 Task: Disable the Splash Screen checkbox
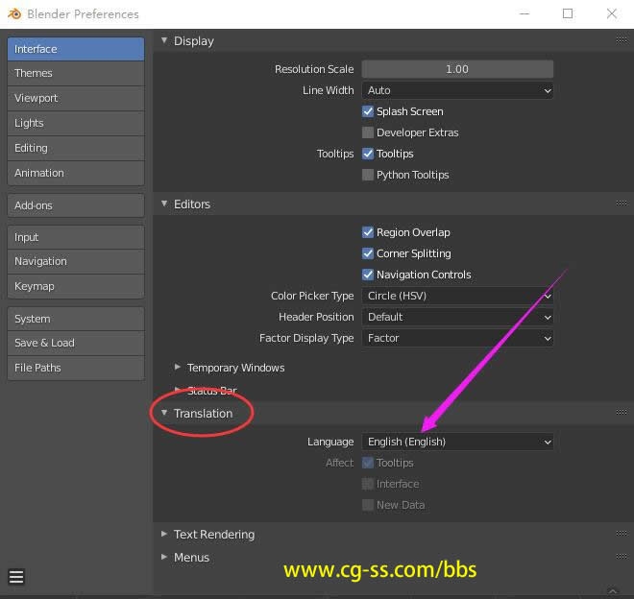click(368, 111)
